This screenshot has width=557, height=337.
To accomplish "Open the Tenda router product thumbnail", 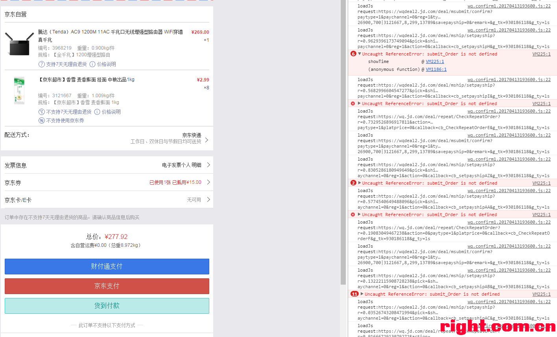I will [19, 44].
